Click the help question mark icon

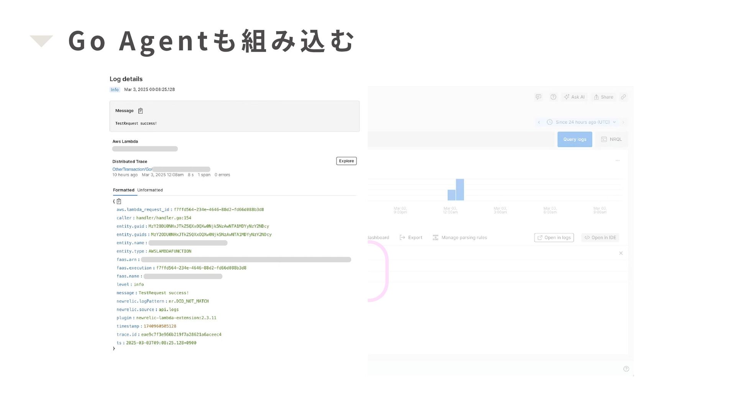(x=553, y=97)
